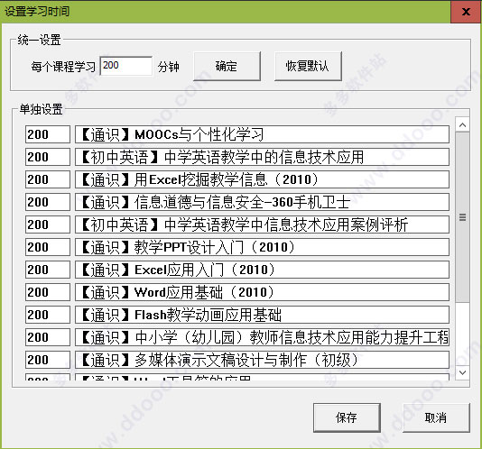Click the 保存 button
482x449 pixels.
point(347,417)
